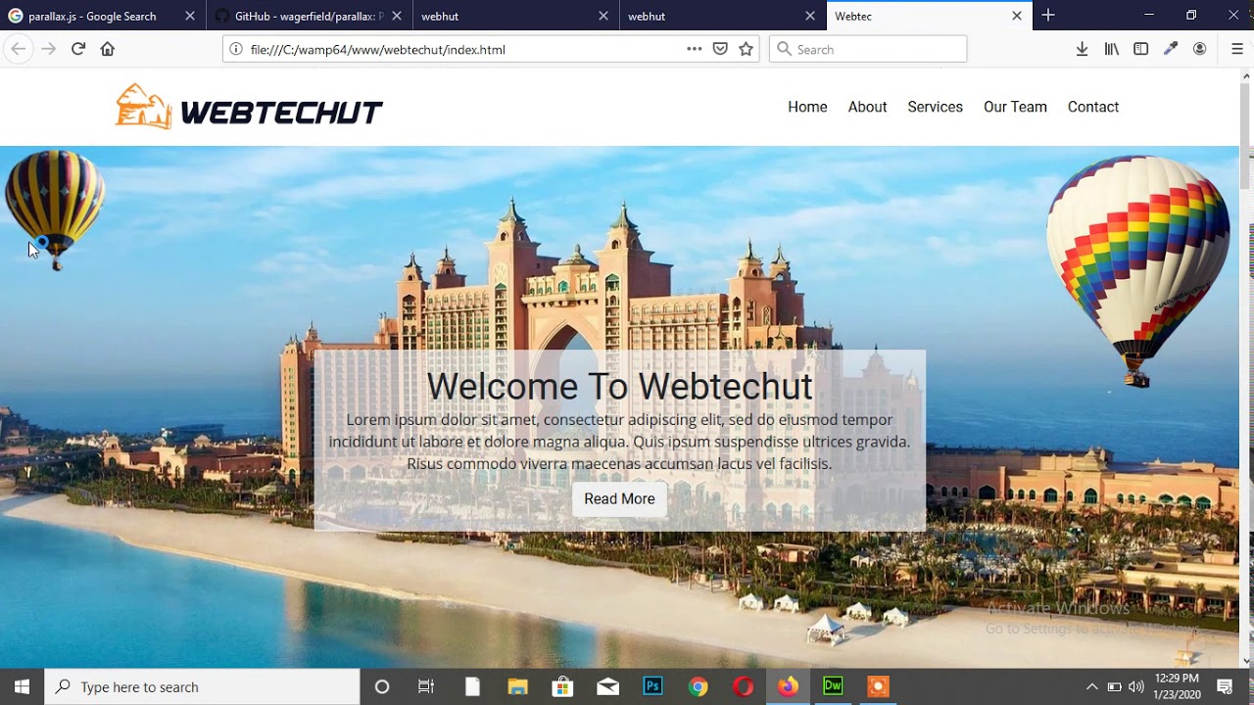Go to the Firefox home page
The height and width of the screenshot is (705, 1254).
[108, 49]
